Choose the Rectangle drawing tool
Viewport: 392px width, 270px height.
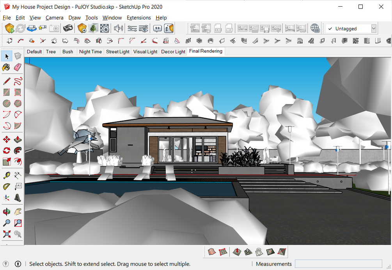pyautogui.click(x=7, y=92)
